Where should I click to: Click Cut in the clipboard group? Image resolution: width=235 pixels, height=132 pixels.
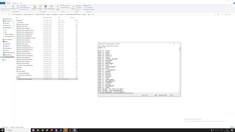tap(23, 5)
